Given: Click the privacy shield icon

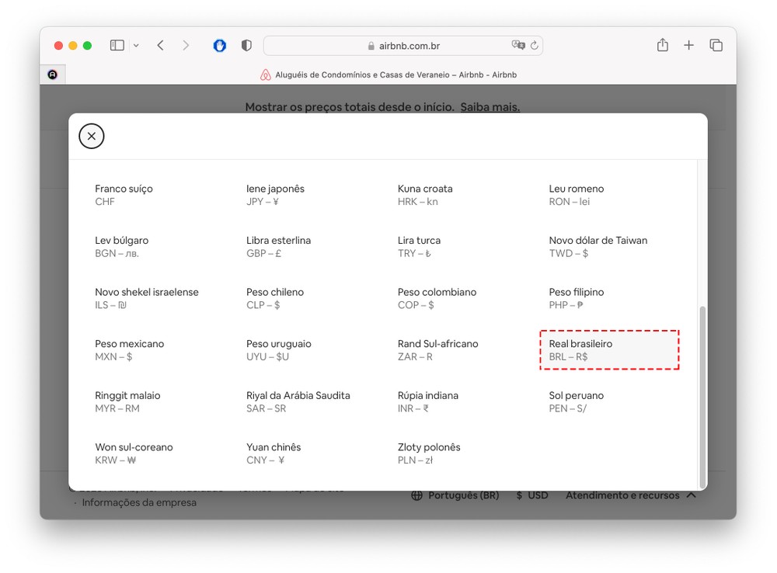Looking at the screenshot, I should tap(246, 46).
